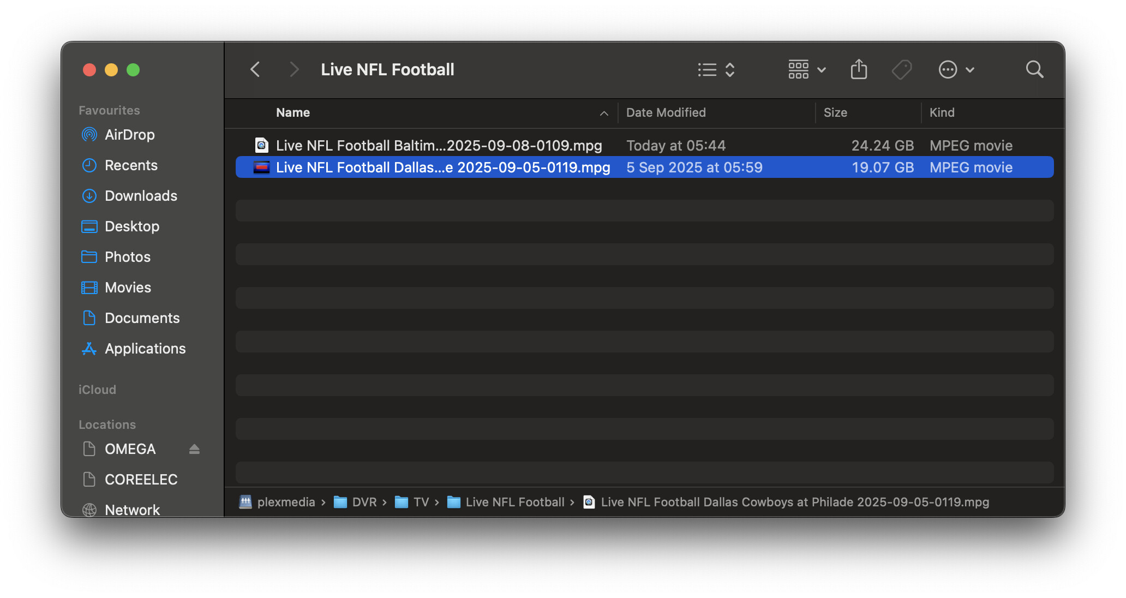Select the COREELEC location
Image resolution: width=1126 pixels, height=598 pixels.
(x=141, y=480)
